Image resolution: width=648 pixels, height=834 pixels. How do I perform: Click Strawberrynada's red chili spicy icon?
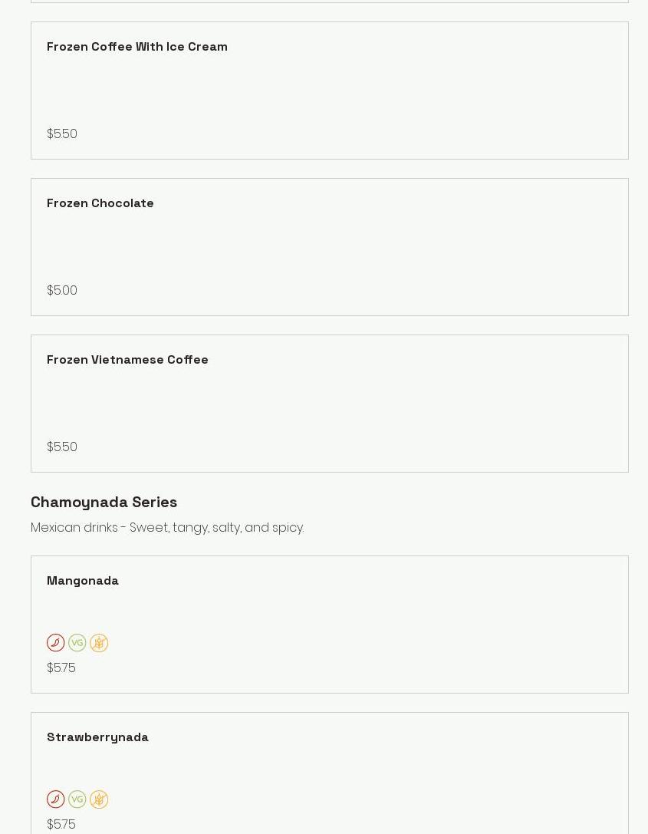56,799
